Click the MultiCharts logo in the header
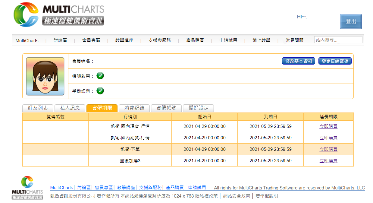The width and height of the screenshot is (373, 203). click(59, 14)
